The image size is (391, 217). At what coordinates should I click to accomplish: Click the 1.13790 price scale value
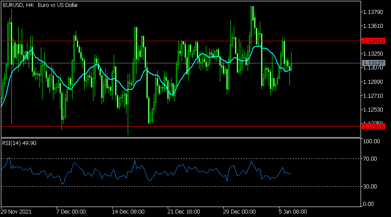pyautogui.click(x=373, y=12)
